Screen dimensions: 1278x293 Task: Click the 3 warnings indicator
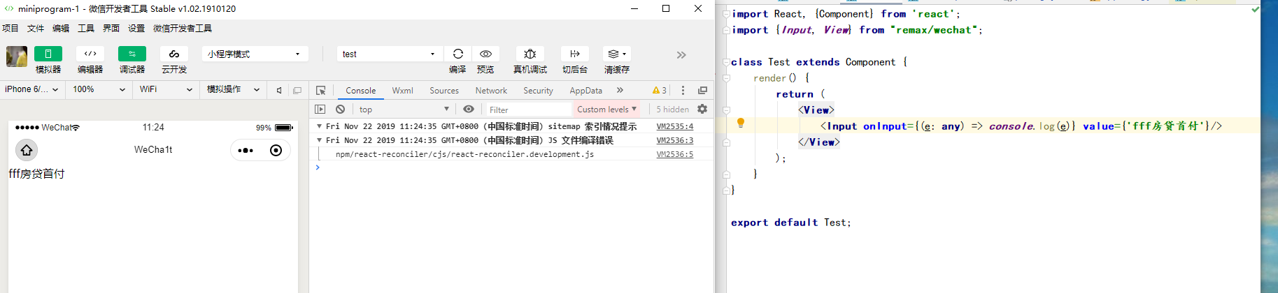(659, 90)
